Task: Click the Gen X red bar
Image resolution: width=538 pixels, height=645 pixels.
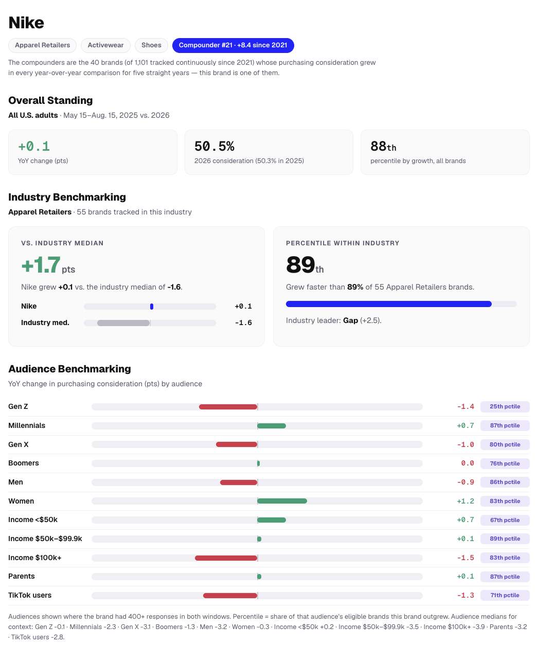Action: pyautogui.click(x=237, y=444)
